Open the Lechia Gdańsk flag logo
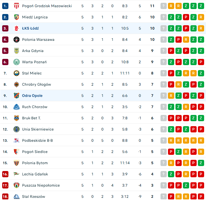The image size is (206, 200). point(17,174)
